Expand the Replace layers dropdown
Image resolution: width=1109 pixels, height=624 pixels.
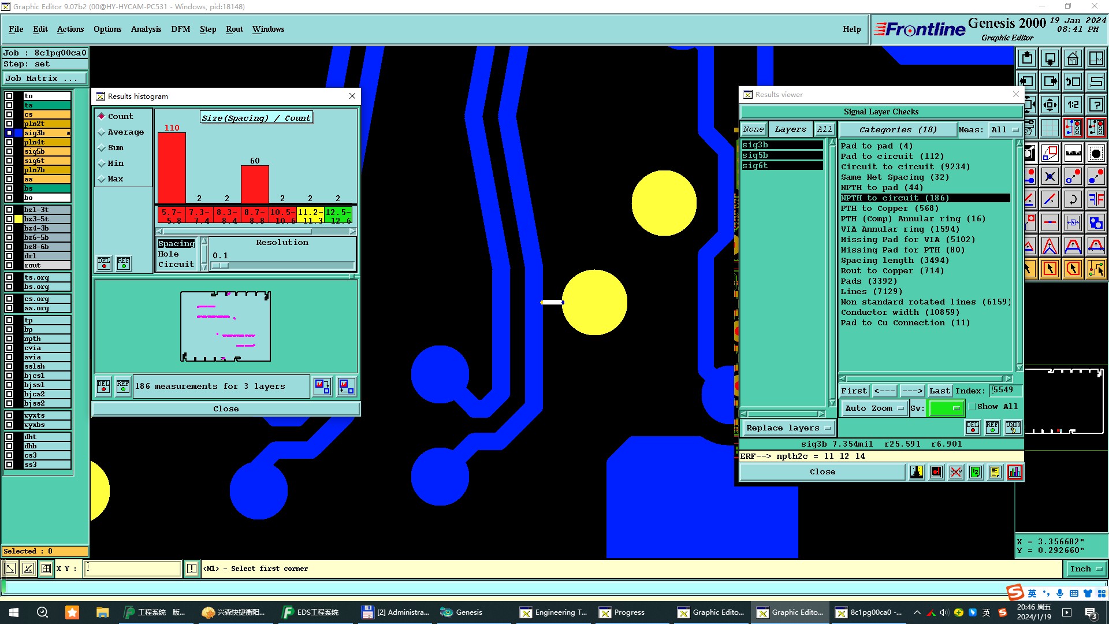787,428
